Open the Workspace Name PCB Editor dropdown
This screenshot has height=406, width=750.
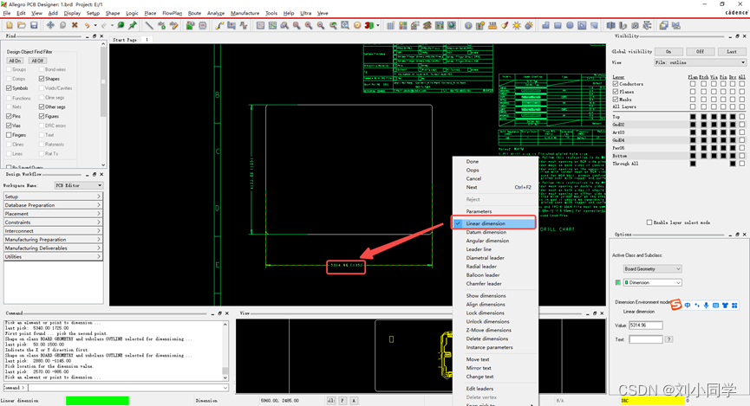click(x=78, y=185)
